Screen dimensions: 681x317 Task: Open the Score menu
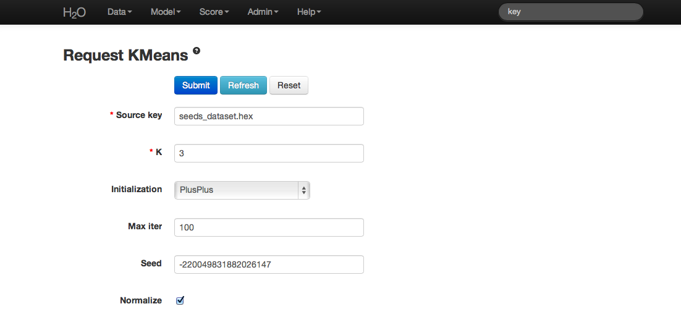tap(214, 12)
